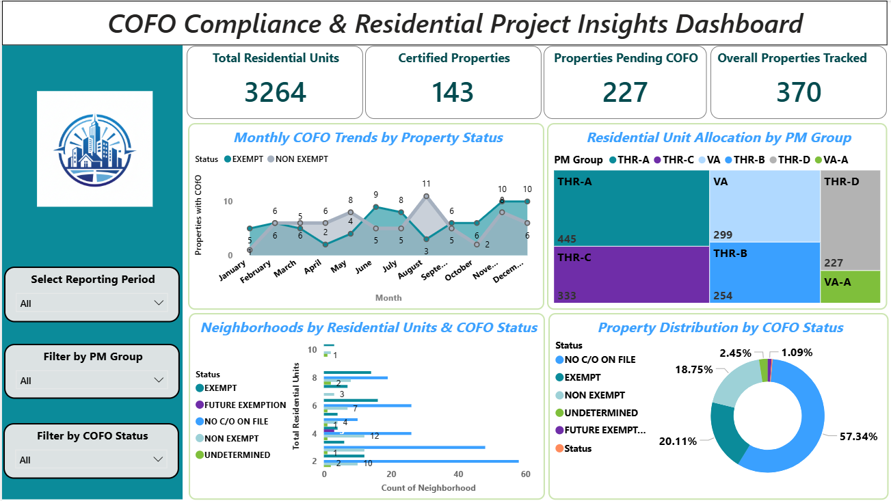Image resolution: width=891 pixels, height=501 pixels.
Task: Click the city building logo image
Action: 94,149
